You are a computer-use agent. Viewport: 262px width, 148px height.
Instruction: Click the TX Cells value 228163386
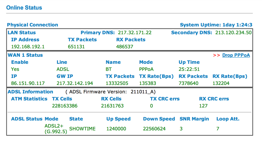pos(65,106)
